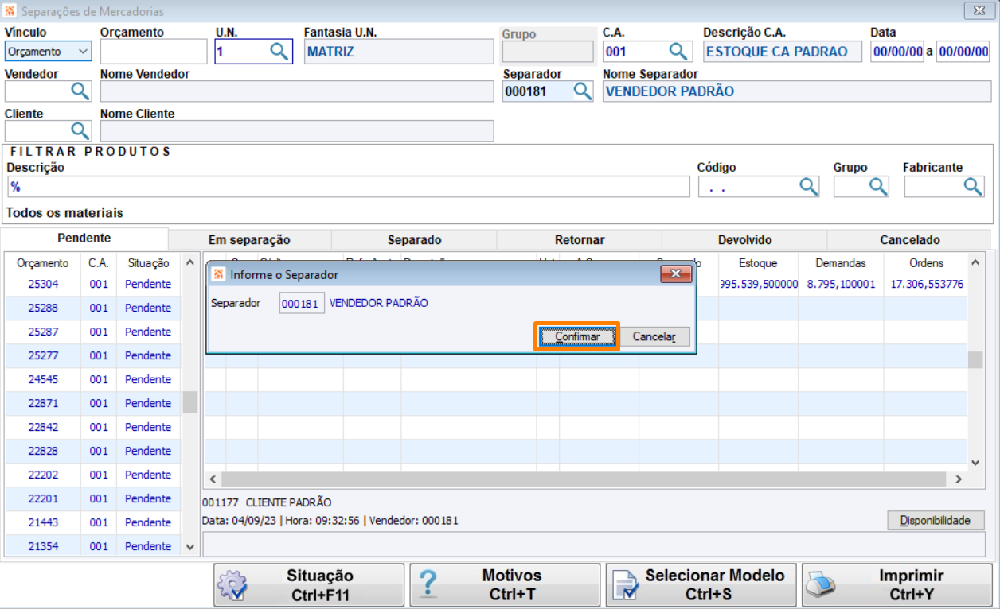Image resolution: width=1000 pixels, height=609 pixels.
Task: Switch to the Em separação tab
Action: point(249,240)
